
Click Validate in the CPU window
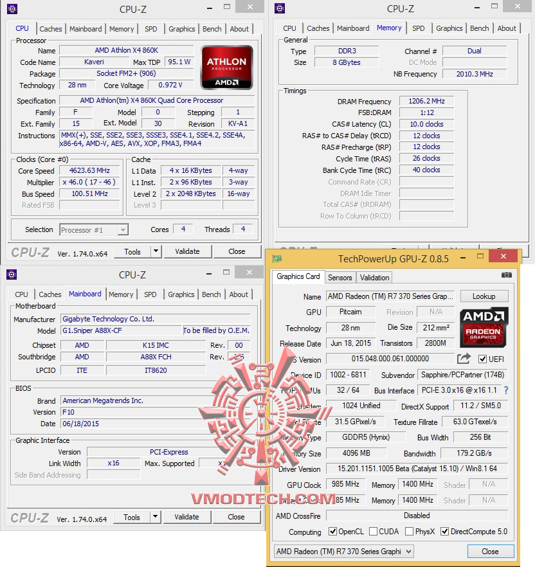pos(187,251)
